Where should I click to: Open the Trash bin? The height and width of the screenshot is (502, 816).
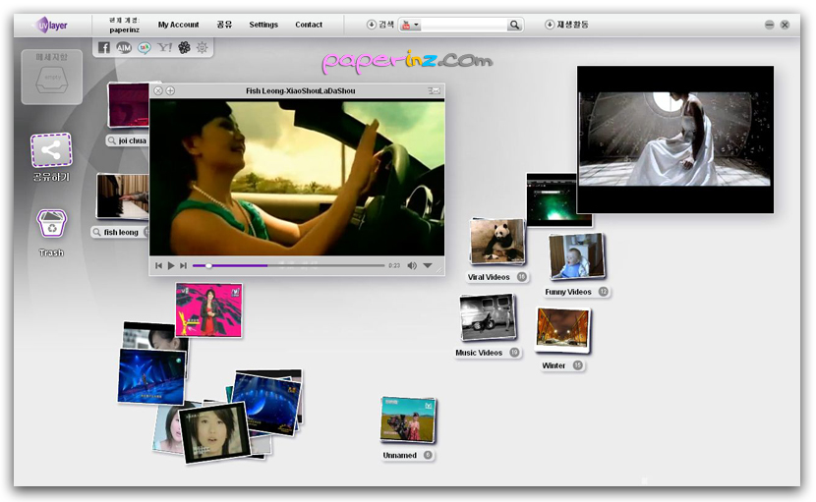pyautogui.click(x=51, y=223)
